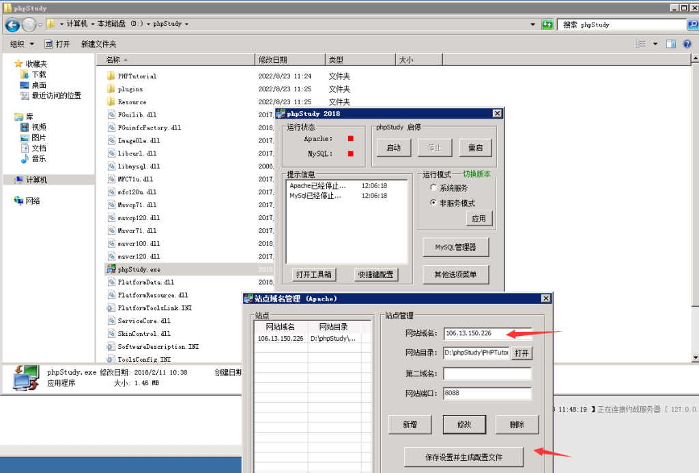This screenshot has width=699, height=473.
Task: Sort files by 修改日期 column header
Action: click(x=273, y=60)
